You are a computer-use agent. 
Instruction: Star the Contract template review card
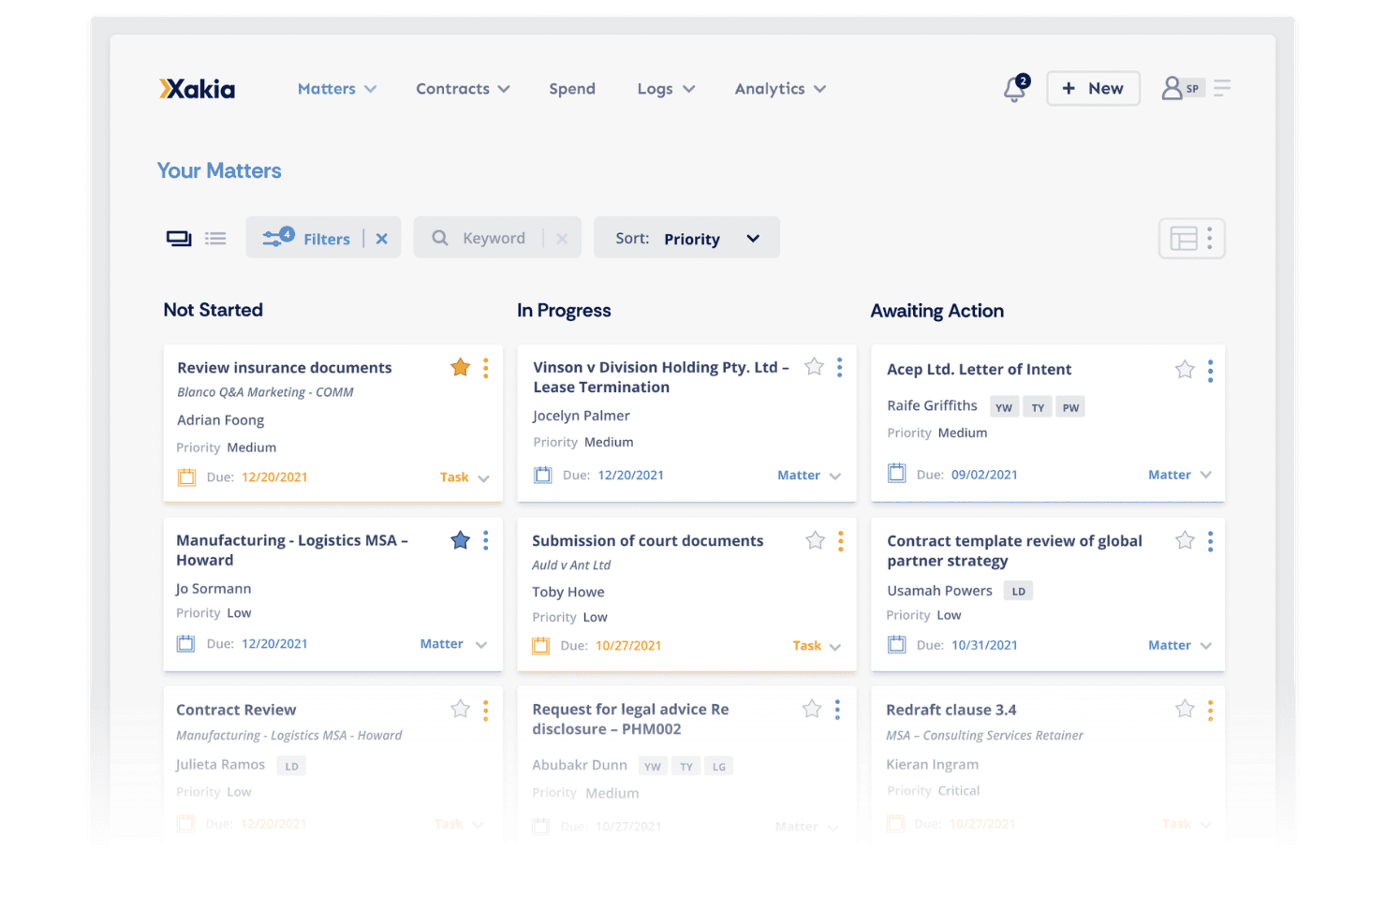pos(1185,540)
